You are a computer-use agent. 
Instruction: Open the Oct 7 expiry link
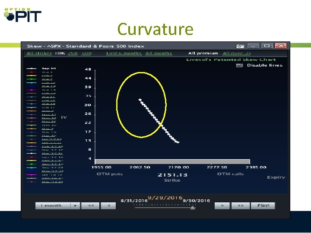(47, 79)
